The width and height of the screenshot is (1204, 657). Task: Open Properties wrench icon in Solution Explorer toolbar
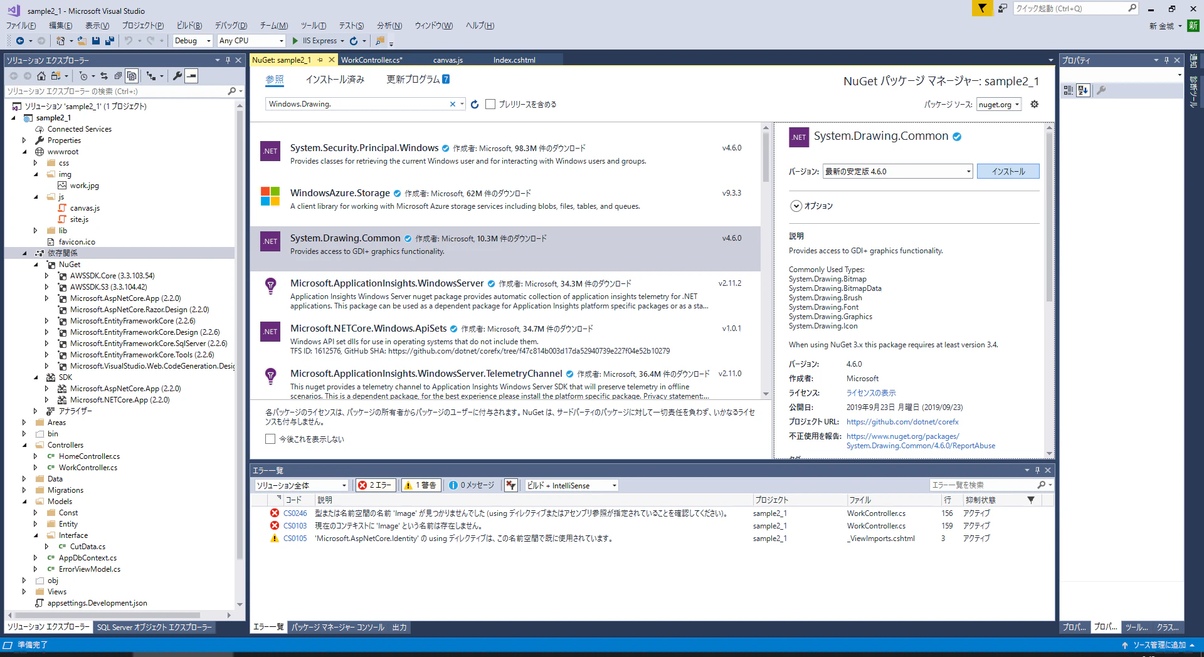(177, 76)
